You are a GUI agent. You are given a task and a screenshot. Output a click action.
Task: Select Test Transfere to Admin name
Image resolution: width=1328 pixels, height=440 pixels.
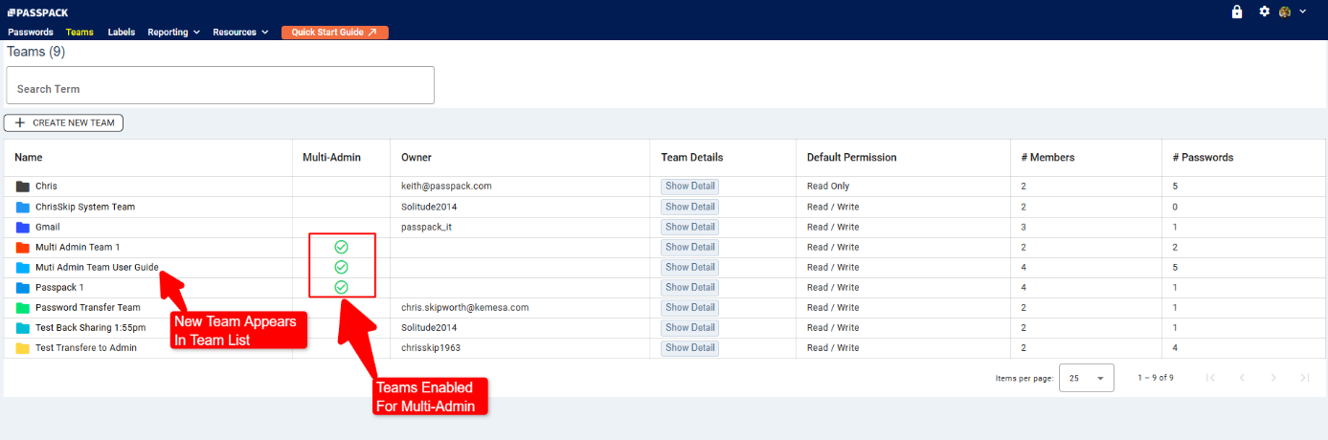click(x=86, y=347)
